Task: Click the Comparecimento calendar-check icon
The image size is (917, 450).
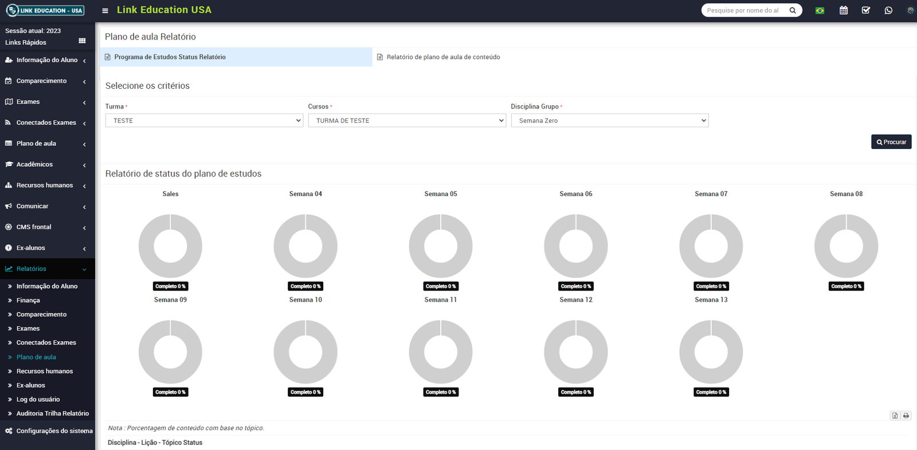Action: tap(9, 81)
